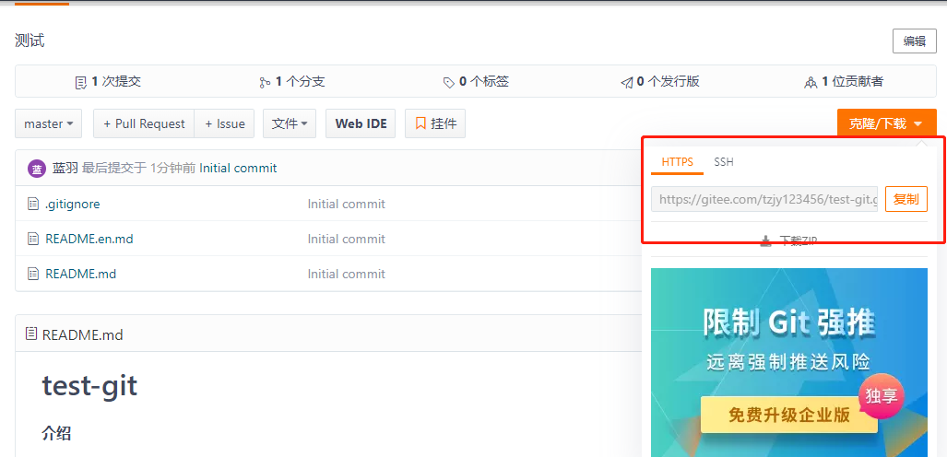
Task: Open the README.en.md file
Action: [x=89, y=239]
